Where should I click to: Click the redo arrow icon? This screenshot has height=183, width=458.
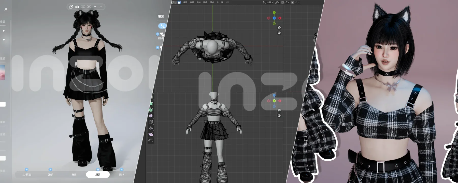[101, 7]
